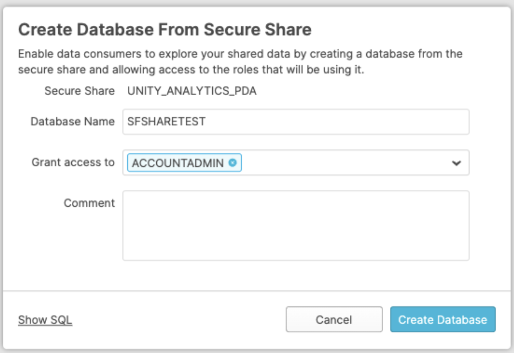This screenshot has height=353, width=514.
Task: Click the UNITY_ANALYTICS_PDA secure share value
Action: [x=192, y=91]
